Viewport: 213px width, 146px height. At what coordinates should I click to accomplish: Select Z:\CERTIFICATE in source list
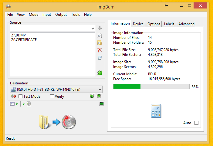(x=24, y=40)
